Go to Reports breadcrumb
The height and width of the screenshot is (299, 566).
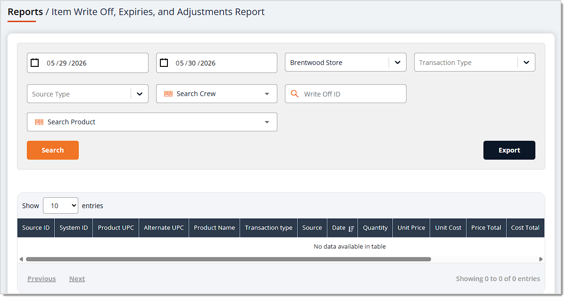tap(25, 12)
